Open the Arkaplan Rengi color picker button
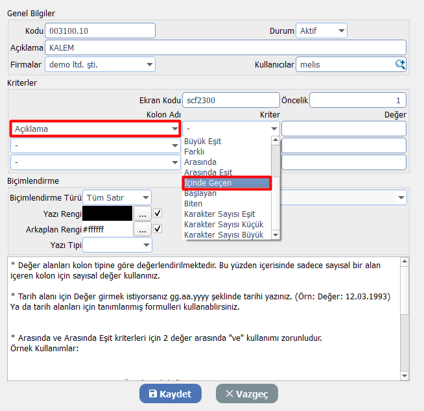Image resolution: width=424 pixels, height=411 pixels. (x=142, y=229)
